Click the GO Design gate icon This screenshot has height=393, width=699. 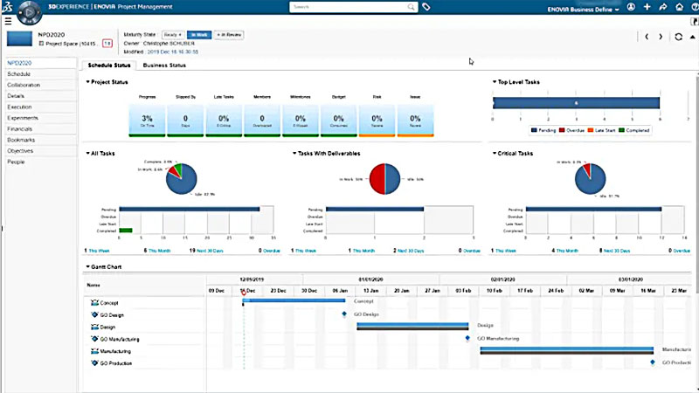point(94,314)
